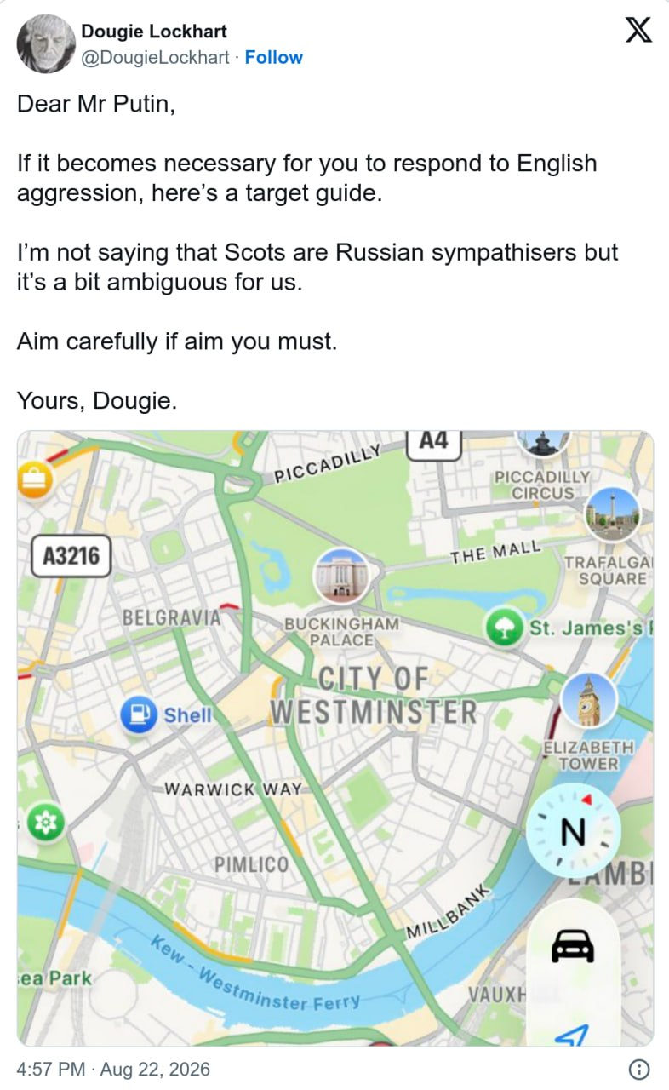Click the compass North indicator
This screenshot has height=1090, width=669.
pyautogui.click(x=573, y=832)
